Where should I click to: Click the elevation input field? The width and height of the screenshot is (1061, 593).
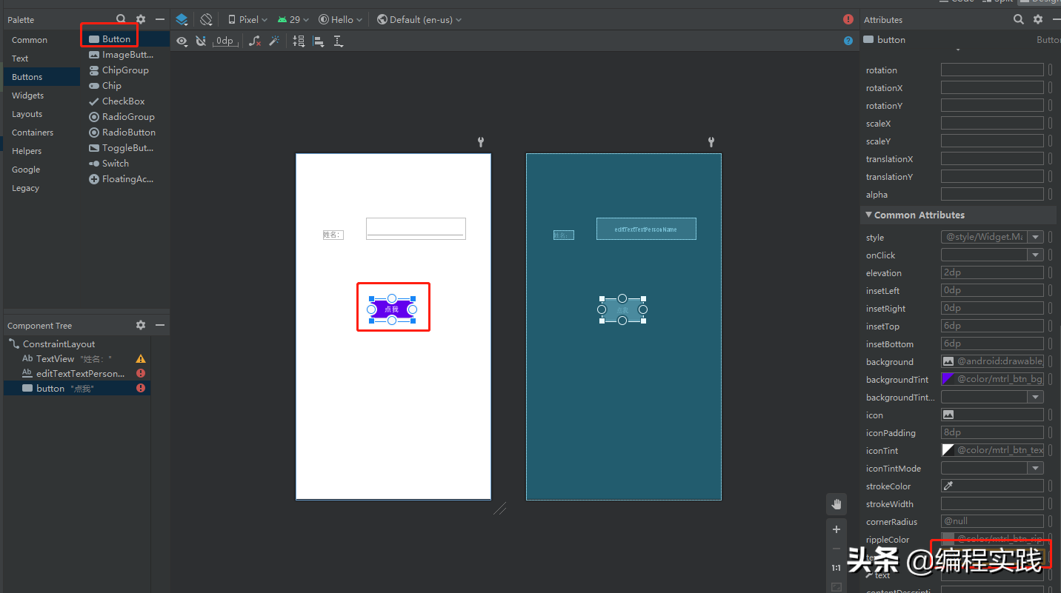point(992,273)
